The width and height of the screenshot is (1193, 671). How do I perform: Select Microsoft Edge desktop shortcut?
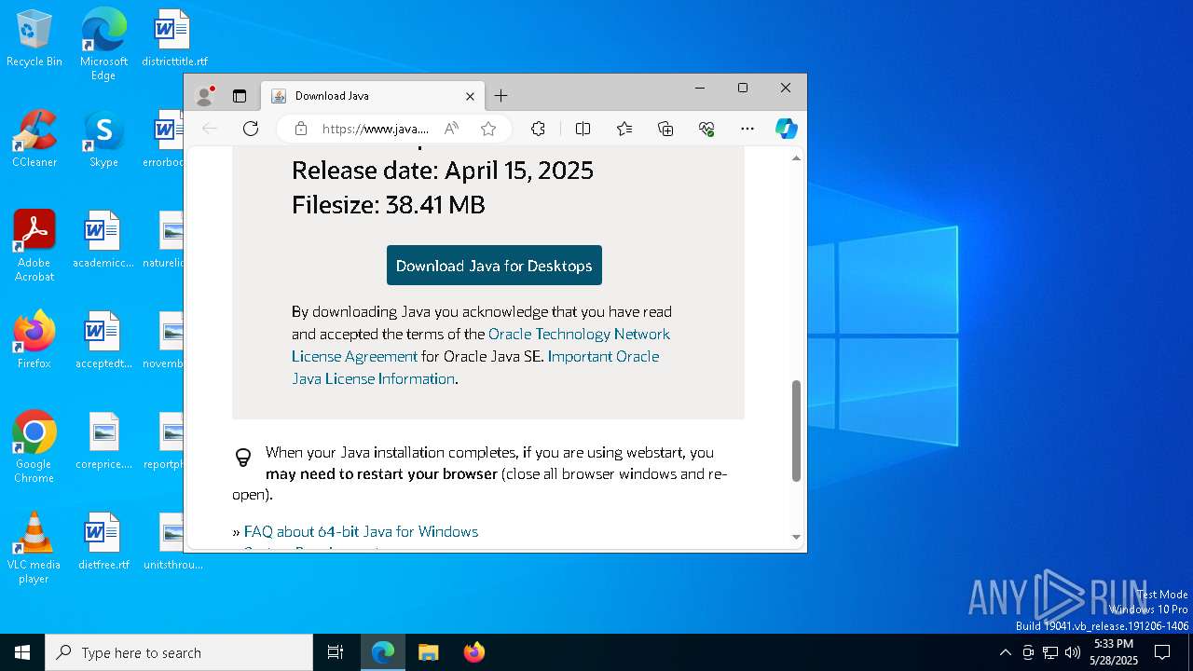[x=103, y=44]
